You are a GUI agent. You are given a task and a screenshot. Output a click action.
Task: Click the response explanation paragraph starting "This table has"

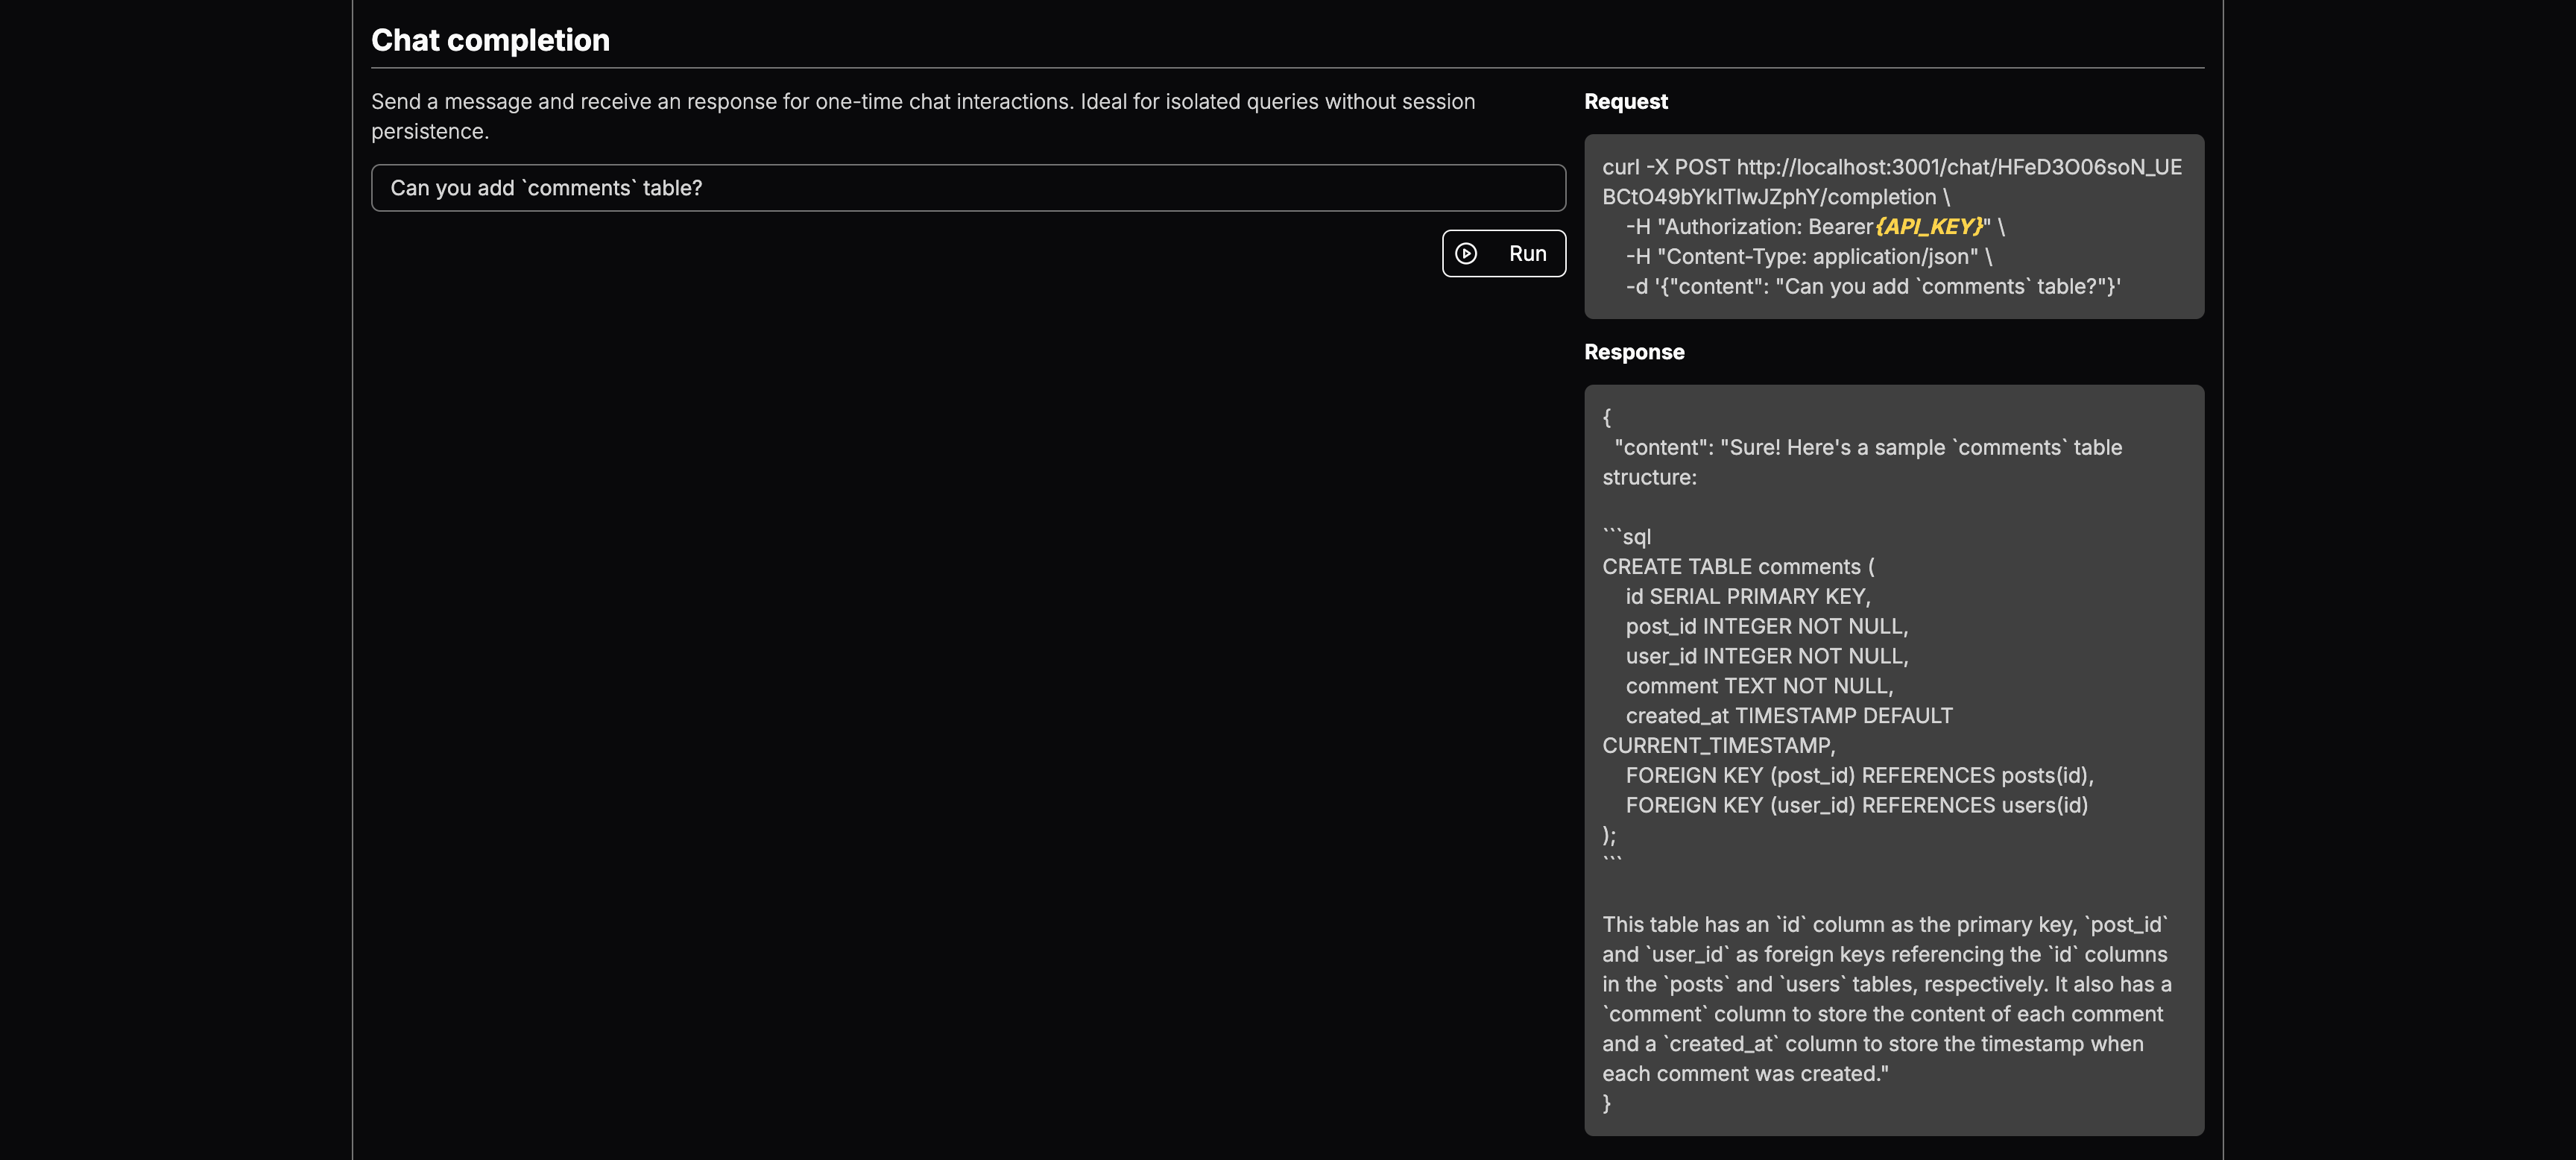click(1887, 999)
